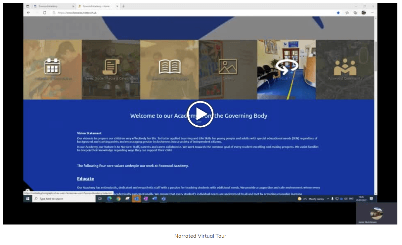Viewport: 402px width, 245px height.
Task: Click the presenter webcam thumbnail
Action: click(377, 214)
